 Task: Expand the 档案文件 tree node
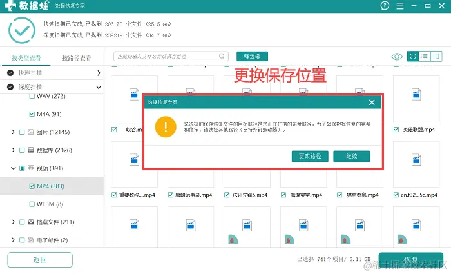pyautogui.click(x=14, y=222)
